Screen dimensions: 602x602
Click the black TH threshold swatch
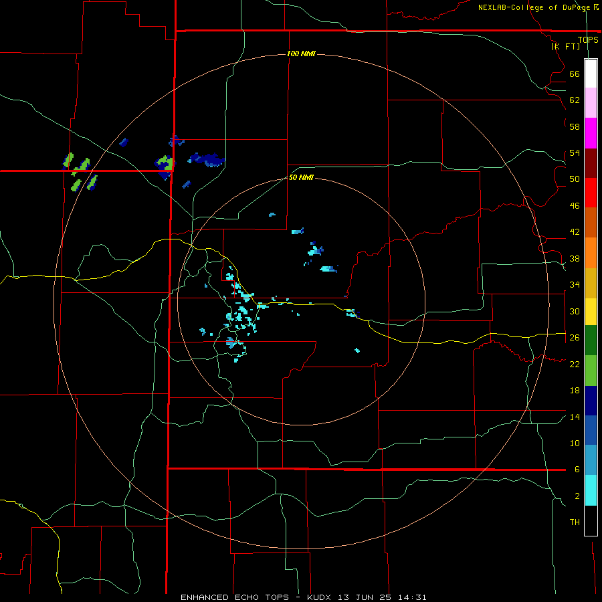pos(591,520)
